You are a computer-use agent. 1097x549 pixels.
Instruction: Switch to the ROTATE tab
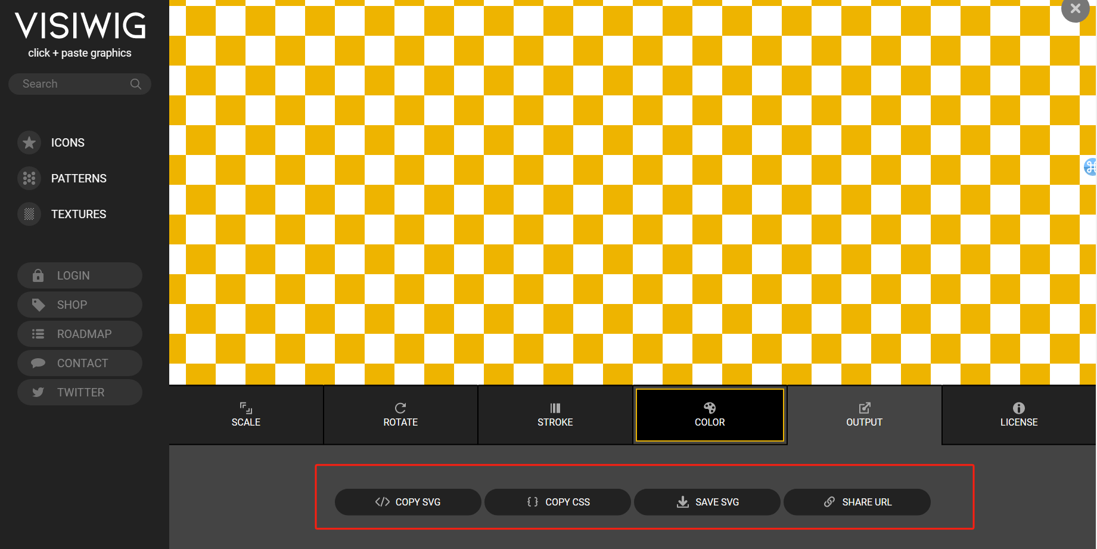coord(400,415)
